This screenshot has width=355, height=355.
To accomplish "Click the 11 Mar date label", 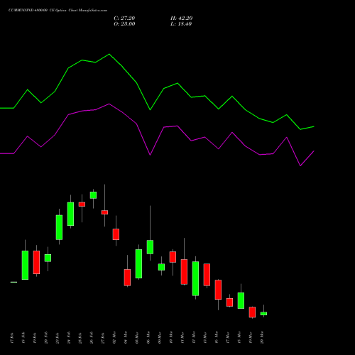I will pos(182,338).
